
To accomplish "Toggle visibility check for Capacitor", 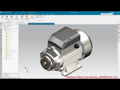I will (5, 39).
